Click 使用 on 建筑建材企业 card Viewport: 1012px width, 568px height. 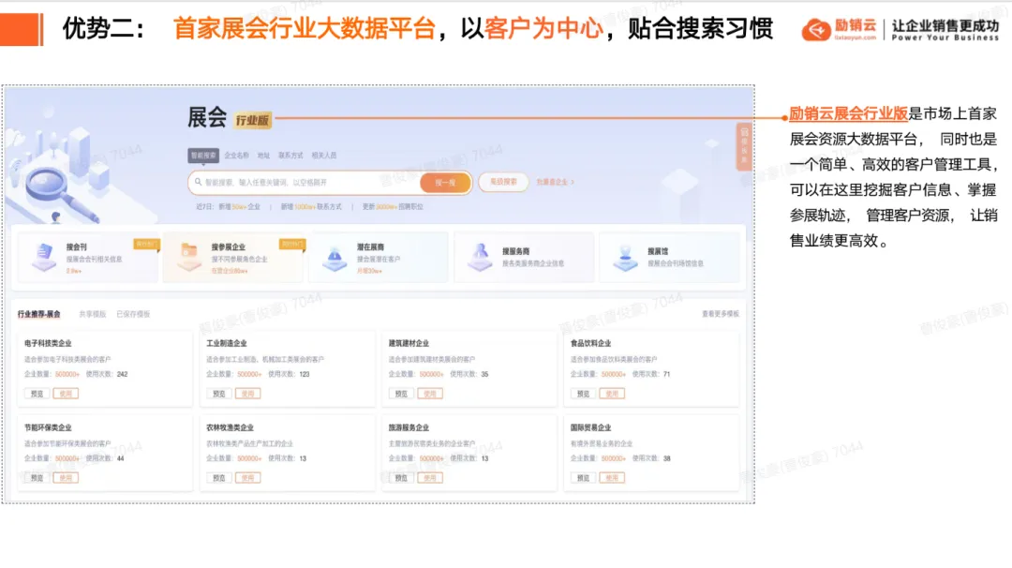[x=430, y=394]
